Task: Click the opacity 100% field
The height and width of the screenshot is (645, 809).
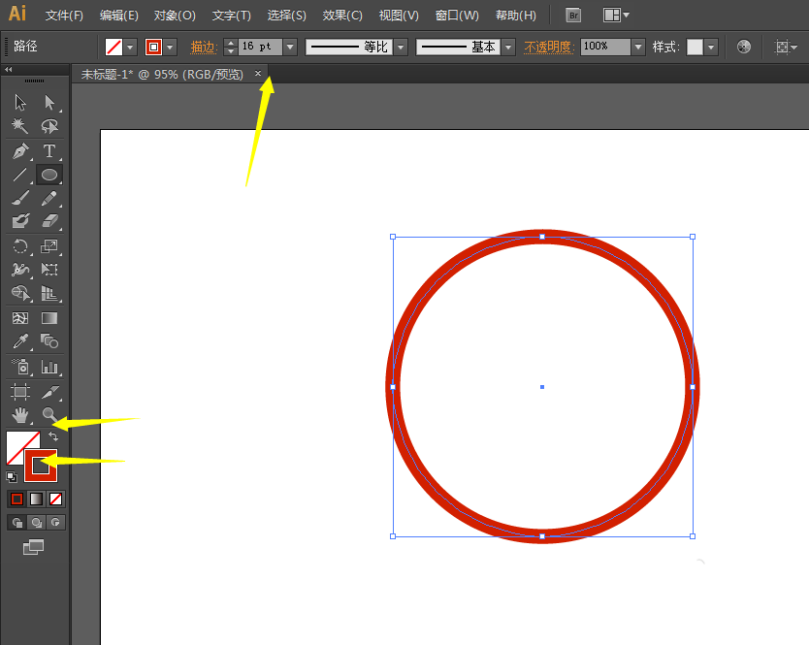Action: pos(605,47)
